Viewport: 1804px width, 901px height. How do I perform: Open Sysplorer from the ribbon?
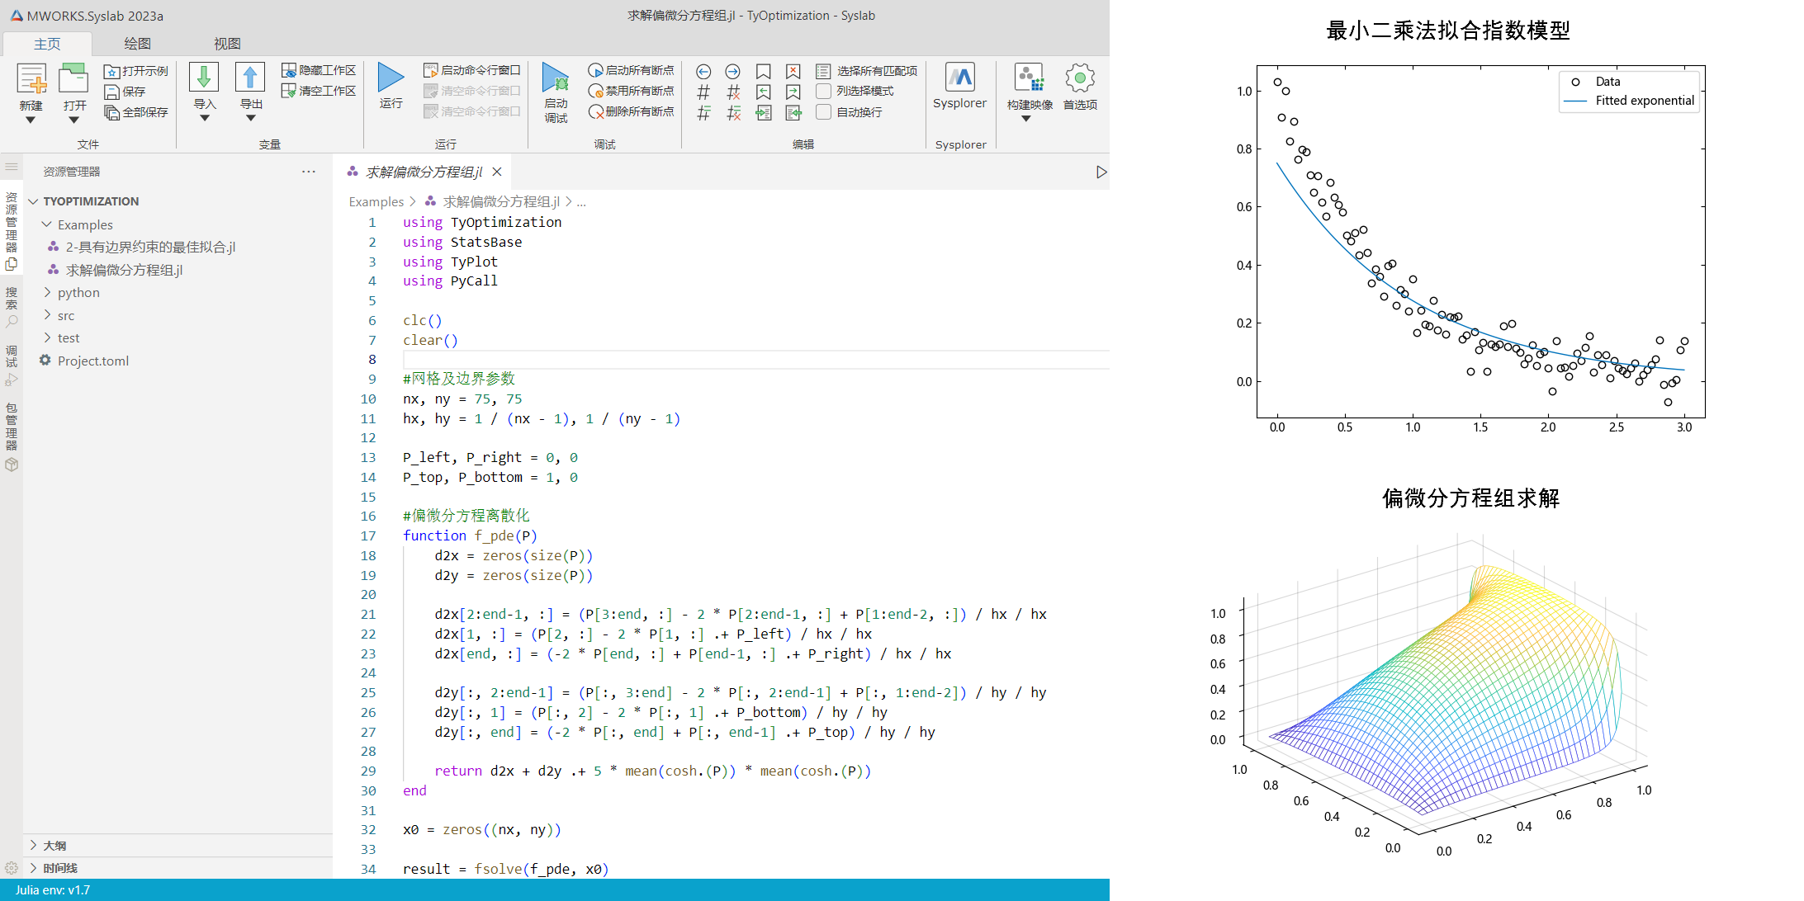pyautogui.click(x=959, y=78)
